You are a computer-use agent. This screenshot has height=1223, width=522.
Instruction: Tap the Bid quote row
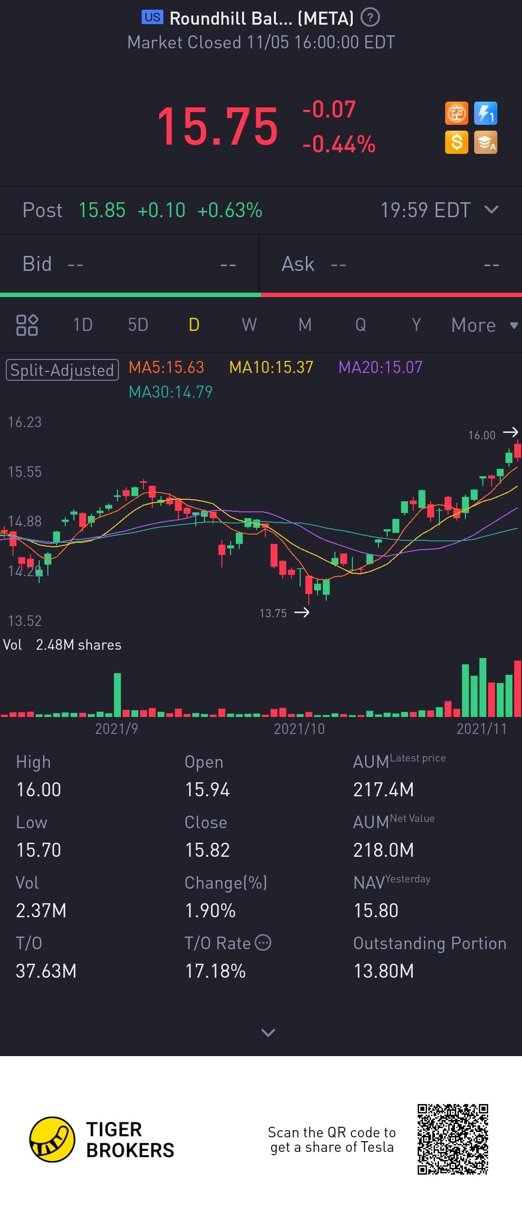pyautogui.click(x=129, y=264)
